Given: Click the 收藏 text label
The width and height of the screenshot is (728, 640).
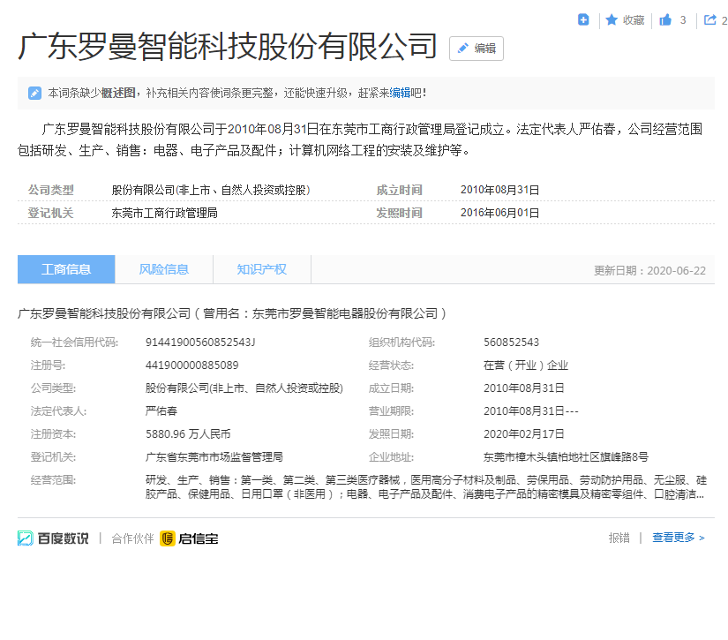Looking at the screenshot, I should [634, 19].
